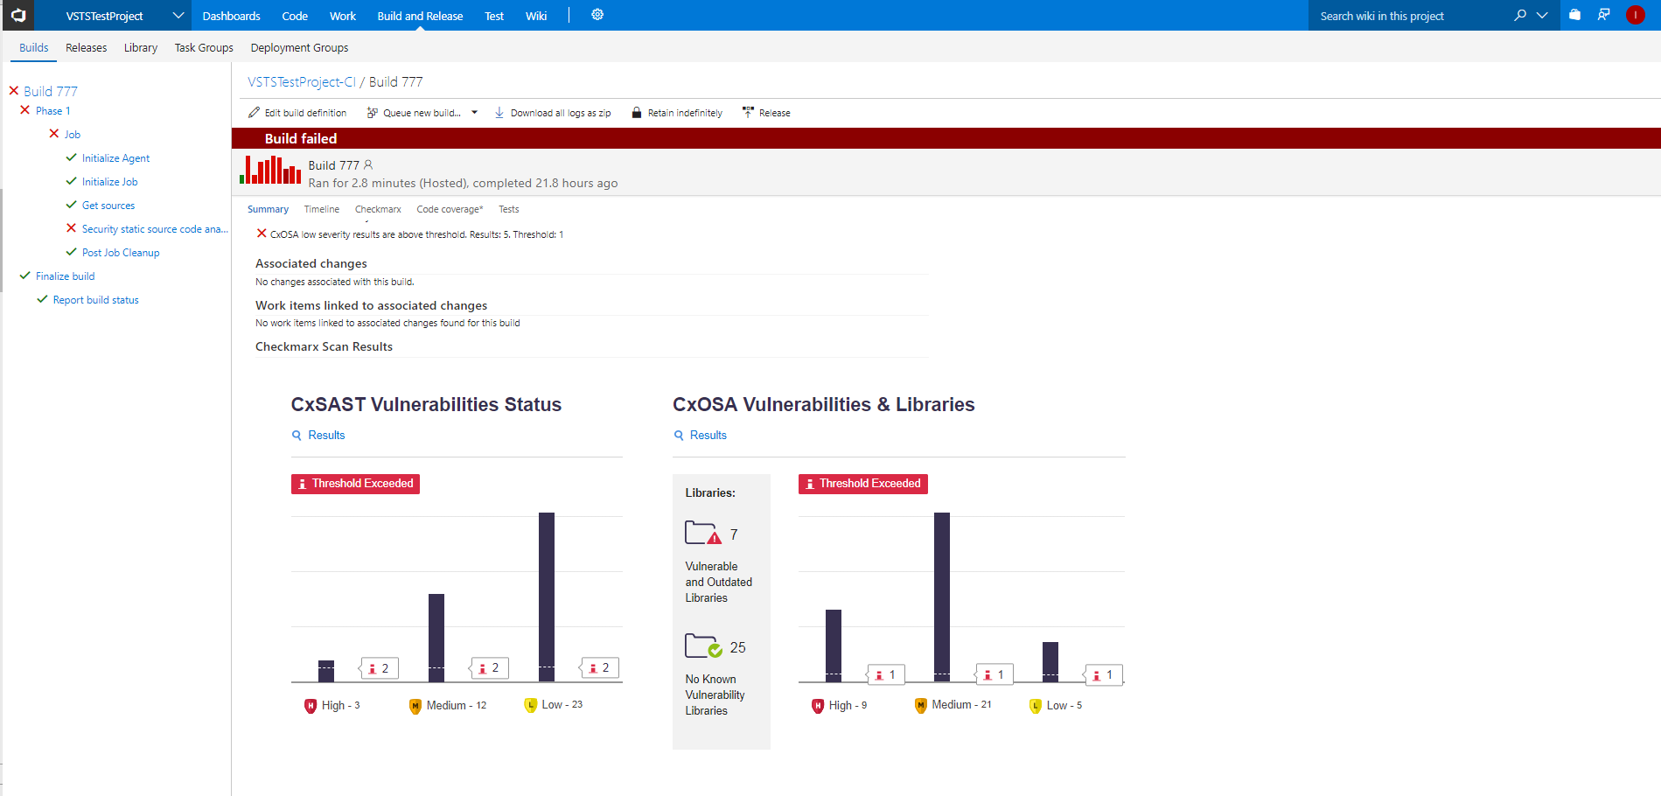This screenshot has width=1661, height=796.
Task: Click the feedback icon in the top bar
Action: tap(1603, 15)
